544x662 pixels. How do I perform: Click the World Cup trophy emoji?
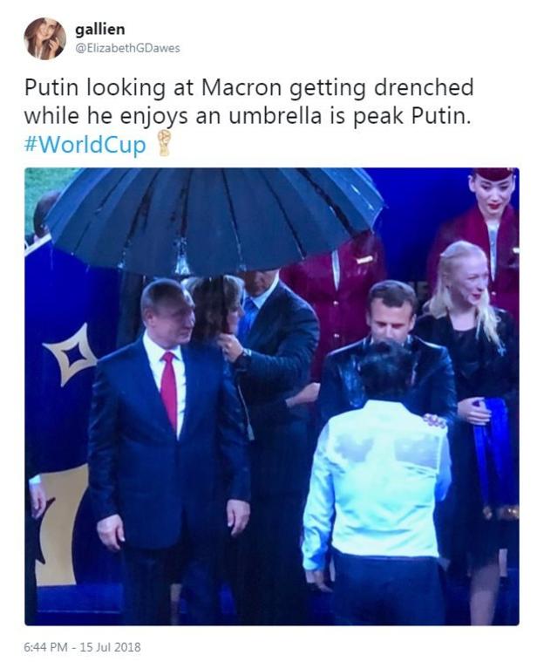click(164, 143)
